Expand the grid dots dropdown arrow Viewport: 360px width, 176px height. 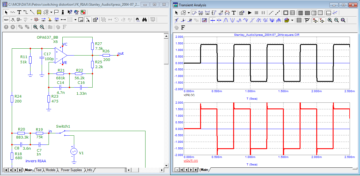click(x=75, y=19)
